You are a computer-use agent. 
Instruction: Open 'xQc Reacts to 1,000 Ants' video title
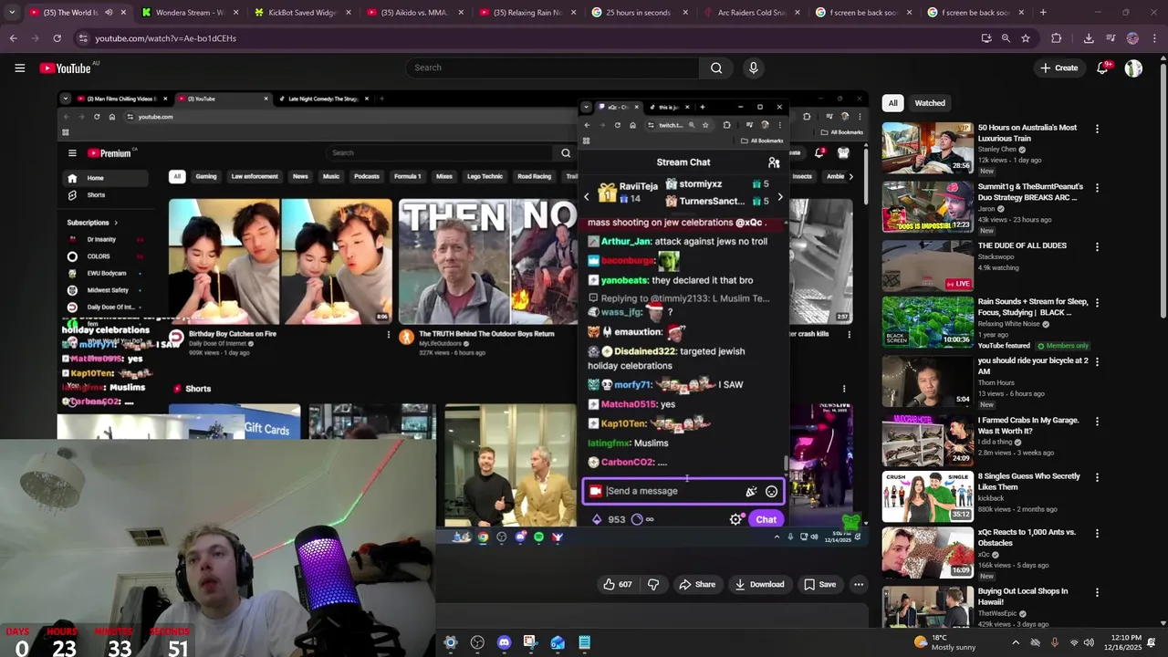(x=1027, y=537)
